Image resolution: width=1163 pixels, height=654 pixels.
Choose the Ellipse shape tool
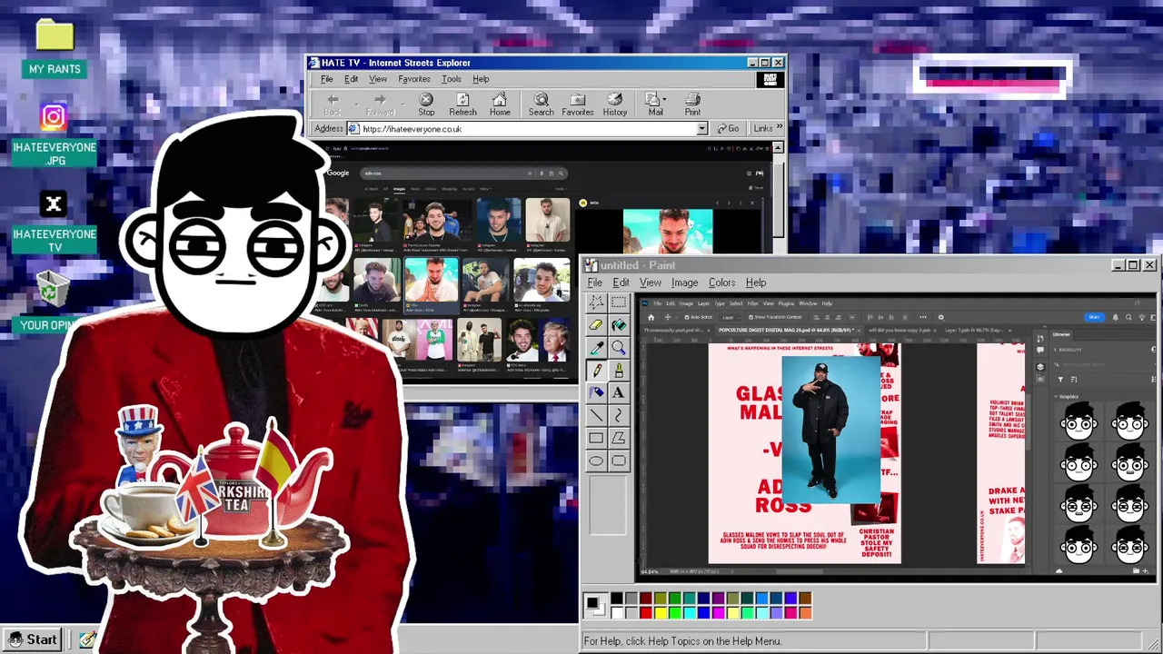click(x=596, y=461)
